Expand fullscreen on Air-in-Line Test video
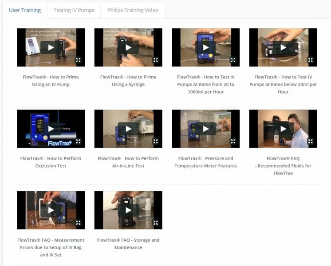The width and height of the screenshot is (331, 266). (x=156, y=141)
